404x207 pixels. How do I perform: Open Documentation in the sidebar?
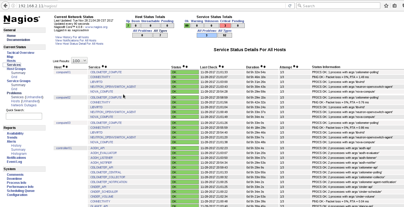[x=18, y=40]
